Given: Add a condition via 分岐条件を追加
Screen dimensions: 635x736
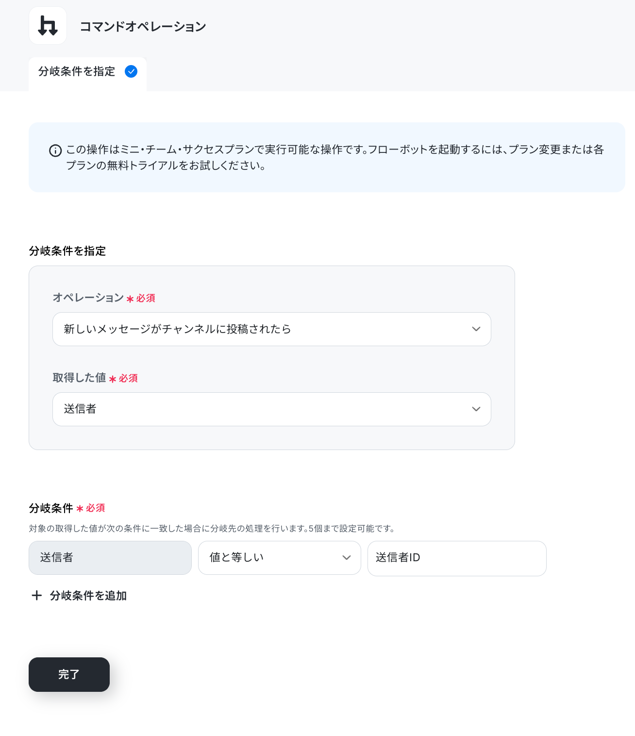Looking at the screenshot, I should tap(79, 595).
